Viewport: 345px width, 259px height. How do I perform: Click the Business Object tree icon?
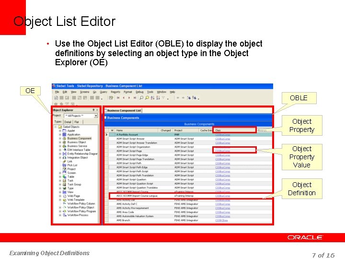[64, 142]
